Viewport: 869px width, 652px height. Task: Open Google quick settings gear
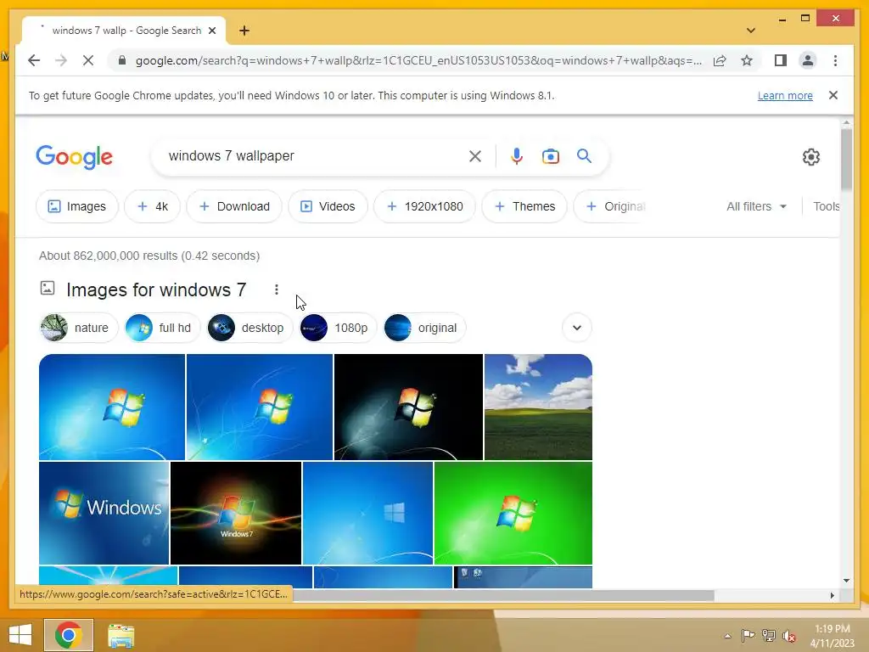click(810, 157)
